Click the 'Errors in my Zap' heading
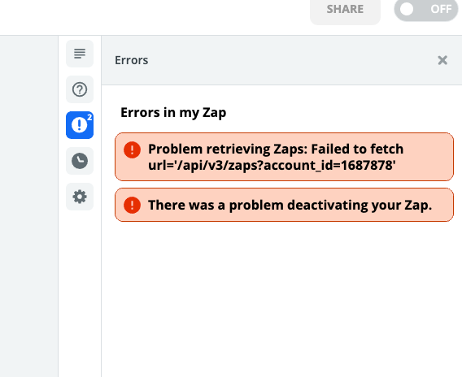The image size is (462, 377). tap(173, 113)
